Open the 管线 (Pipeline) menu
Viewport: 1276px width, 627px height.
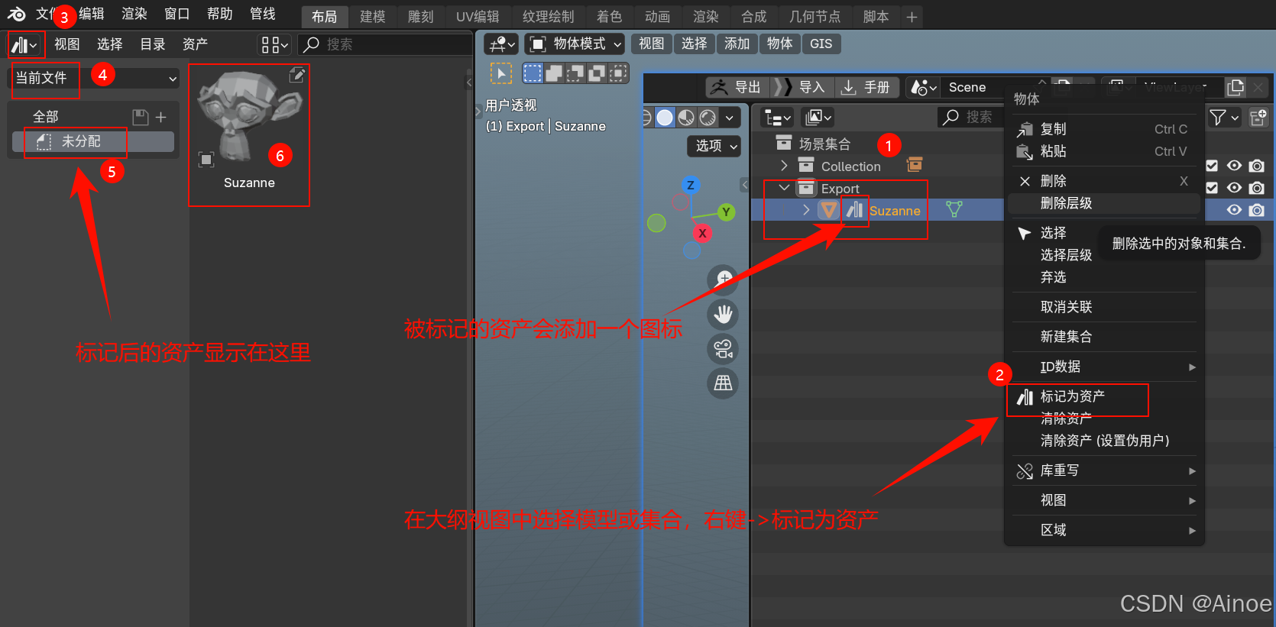[x=263, y=14]
